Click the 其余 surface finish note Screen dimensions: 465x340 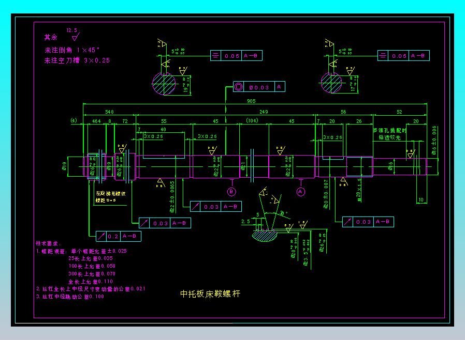[x=51, y=37]
